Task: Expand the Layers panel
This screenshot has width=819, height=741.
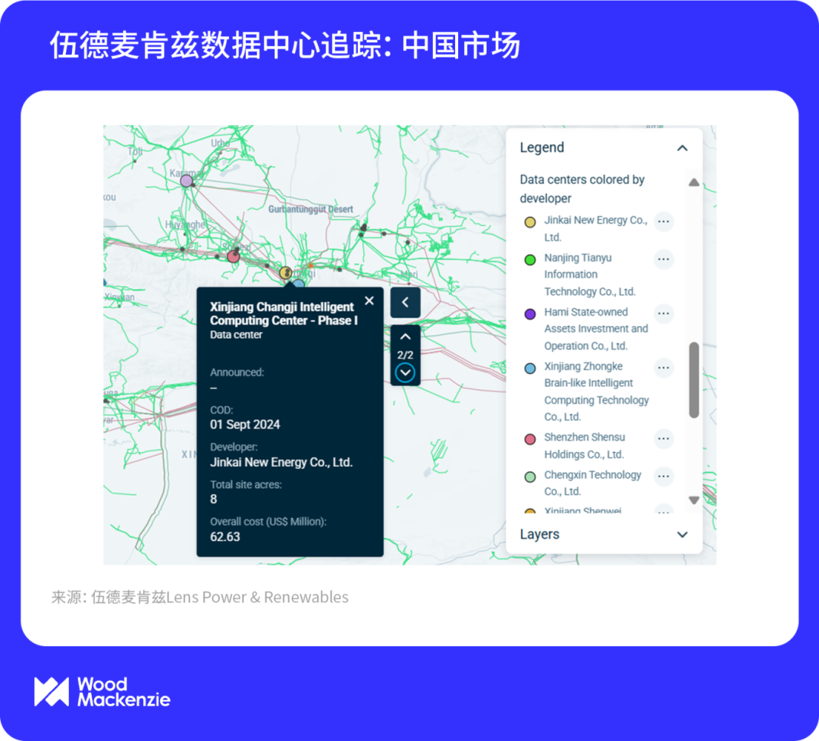Action: (x=682, y=535)
